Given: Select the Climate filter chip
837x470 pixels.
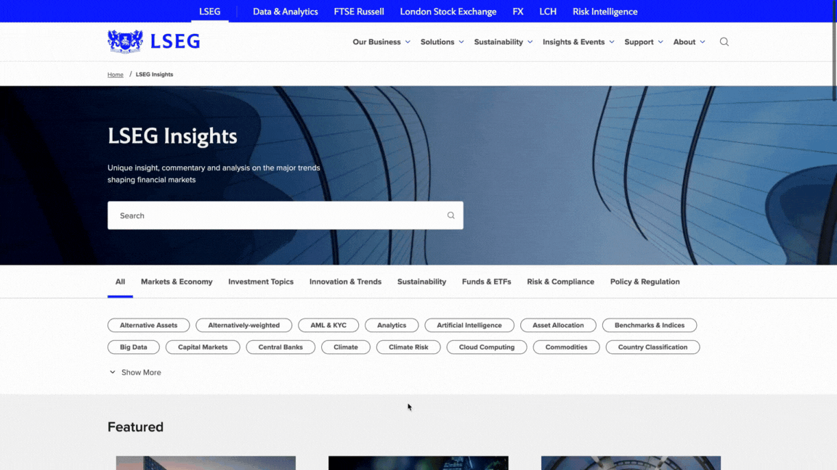Looking at the screenshot, I should click(346, 347).
